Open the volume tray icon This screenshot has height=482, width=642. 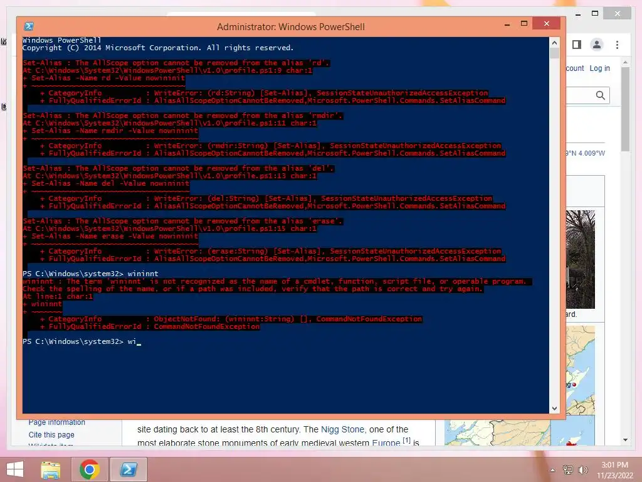582,470
